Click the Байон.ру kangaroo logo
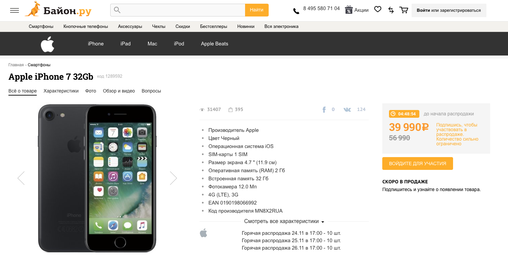Screen dimensions: 508x256 [58, 9]
